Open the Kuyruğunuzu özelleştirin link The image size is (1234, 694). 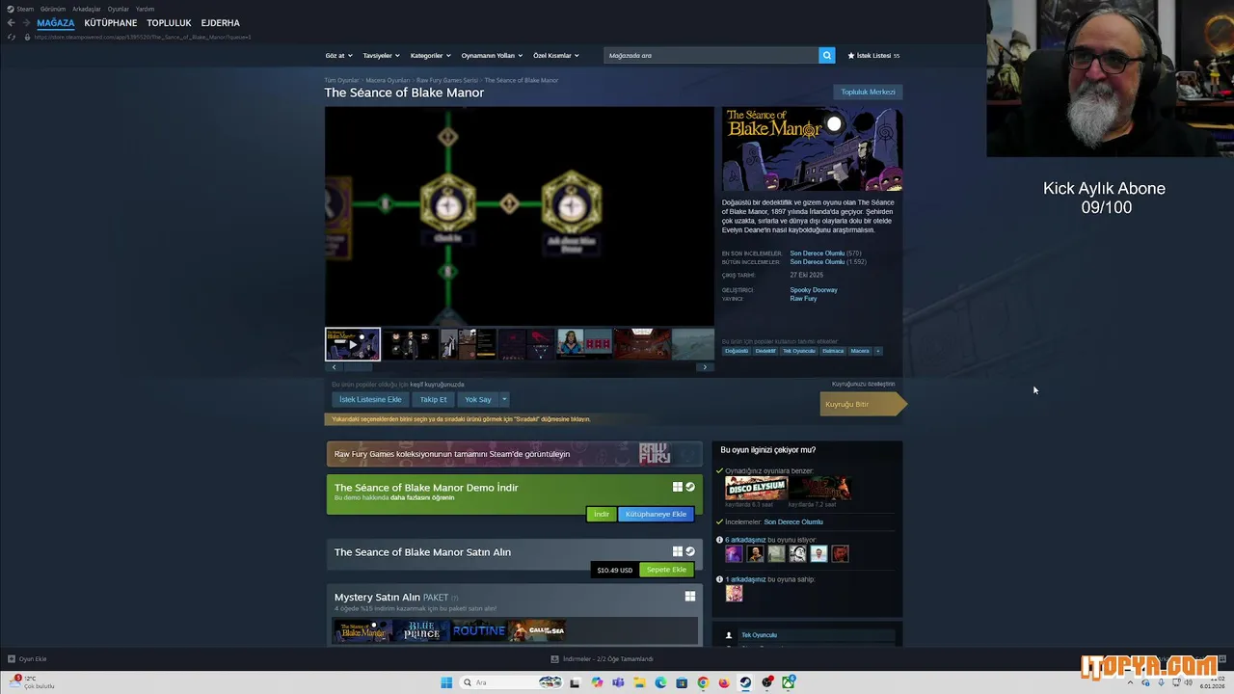863,384
